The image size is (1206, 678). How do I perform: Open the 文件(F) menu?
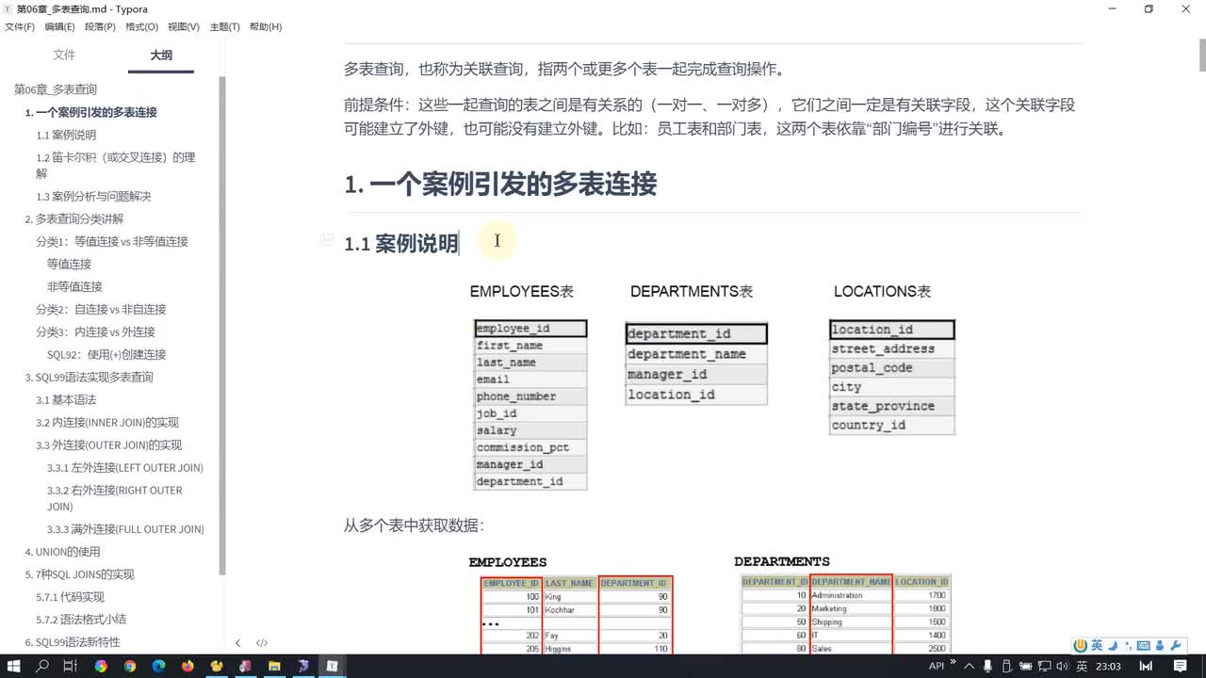coord(20,26)
